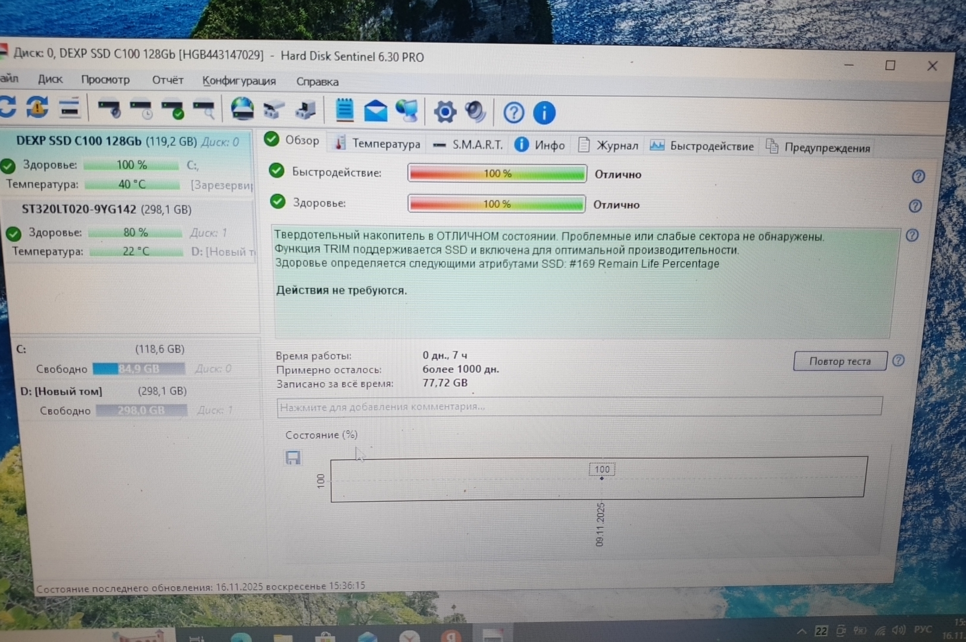Click the gear configuration icon in toolbar
Screen dimensions: 966x642
(444, 111)
